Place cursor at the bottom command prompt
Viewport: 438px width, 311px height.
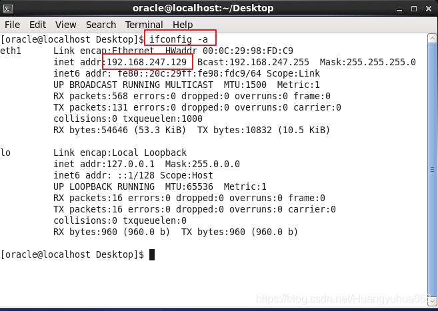152,254
